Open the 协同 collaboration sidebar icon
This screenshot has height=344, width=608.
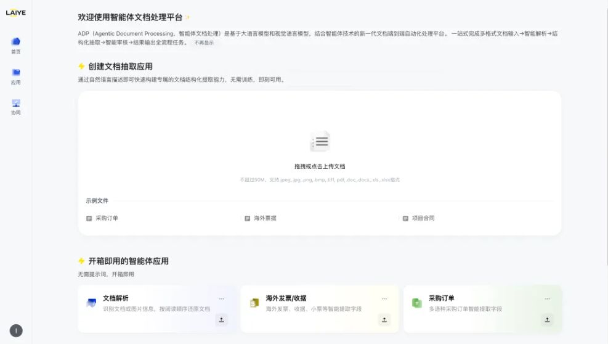click(16, 107)
